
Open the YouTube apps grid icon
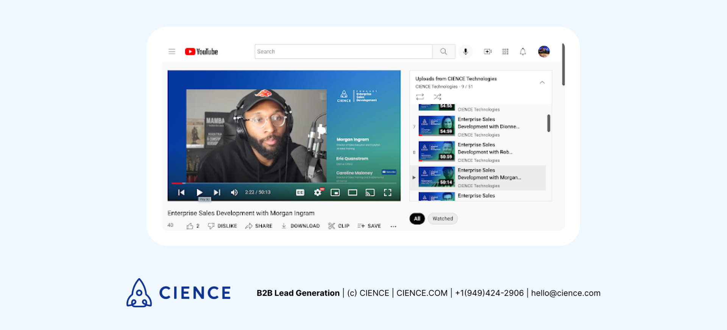tap(505, 51)
